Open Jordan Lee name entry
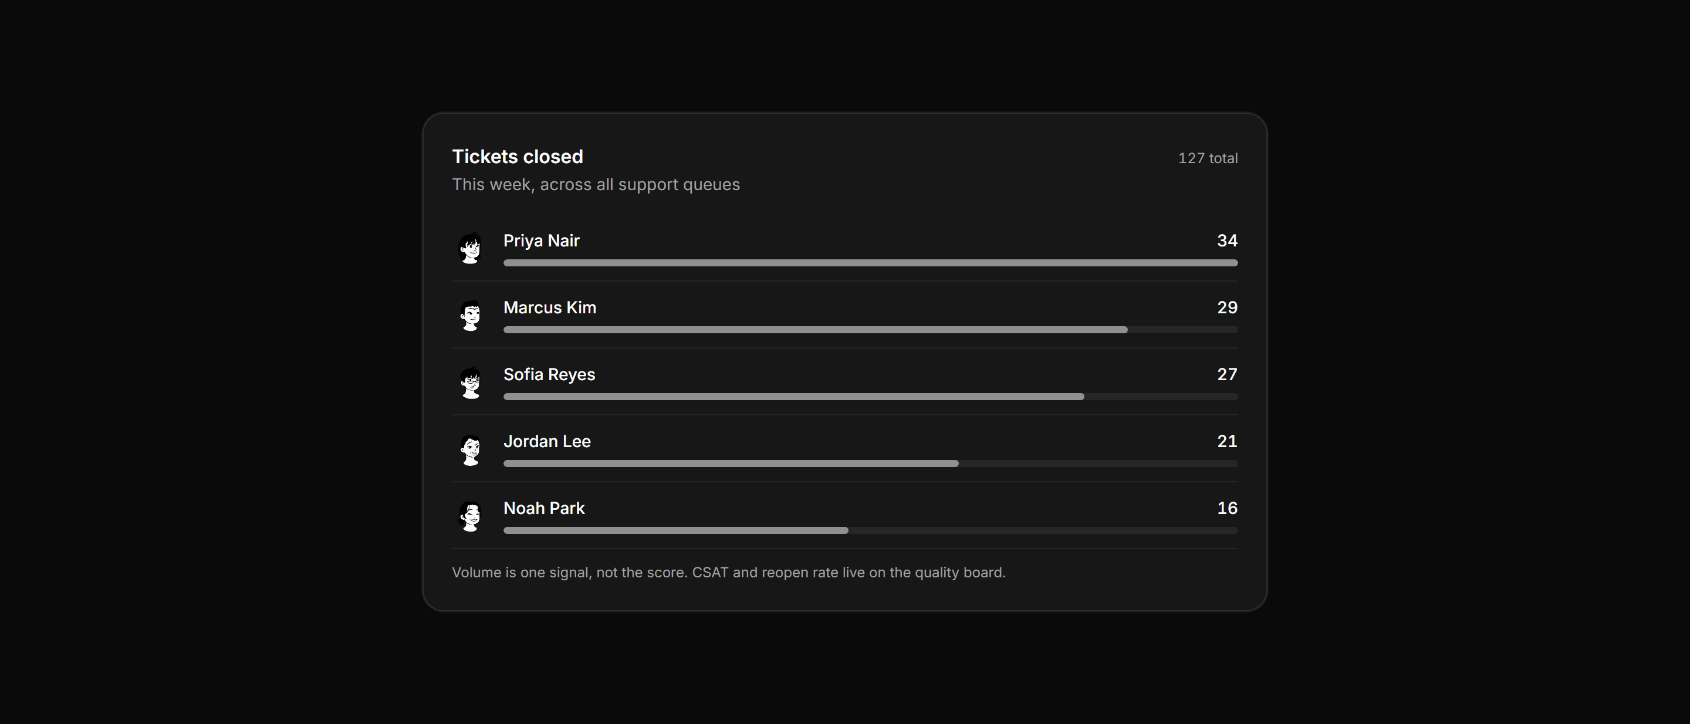Viewport: 1690px width, 724px height. (547, 441)
